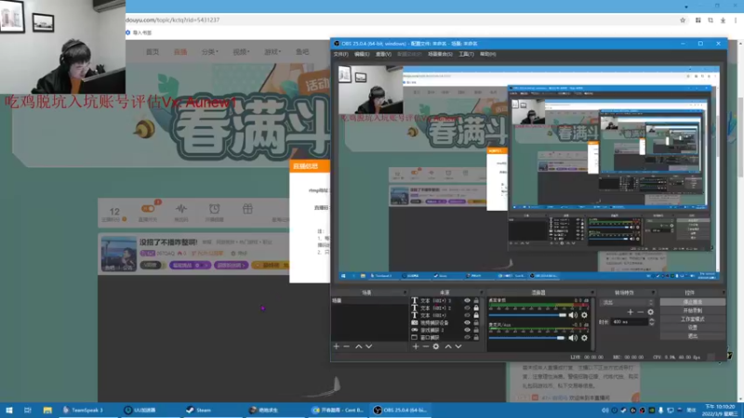744x418 pixels.
Task: Mute the 桌面音频 speaker icon
Action: click(x=573, y=315)
